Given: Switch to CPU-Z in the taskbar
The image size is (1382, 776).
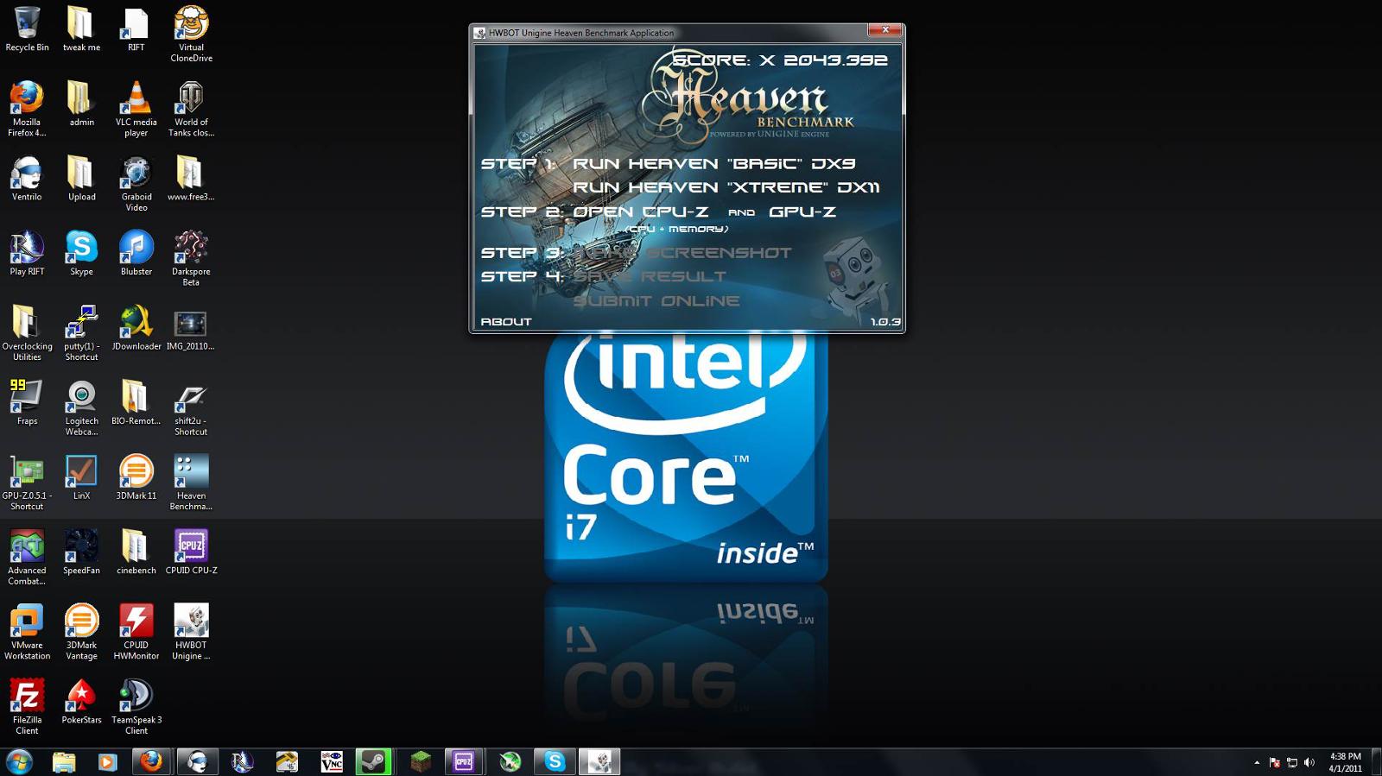Looking at the screenshot, I should (464, 761).
